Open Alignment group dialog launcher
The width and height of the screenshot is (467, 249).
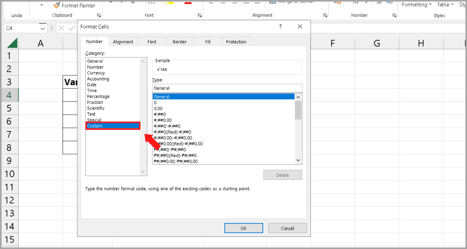click(x=325, y=15)
